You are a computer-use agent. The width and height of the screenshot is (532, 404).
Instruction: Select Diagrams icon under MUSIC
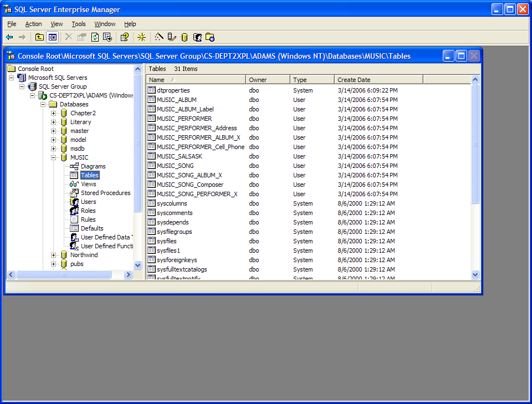pyautogui.click(x=74, y=166)
